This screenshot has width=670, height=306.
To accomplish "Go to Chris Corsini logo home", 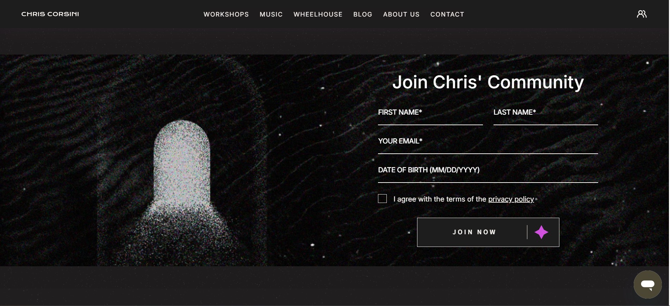I will point(50,14).
